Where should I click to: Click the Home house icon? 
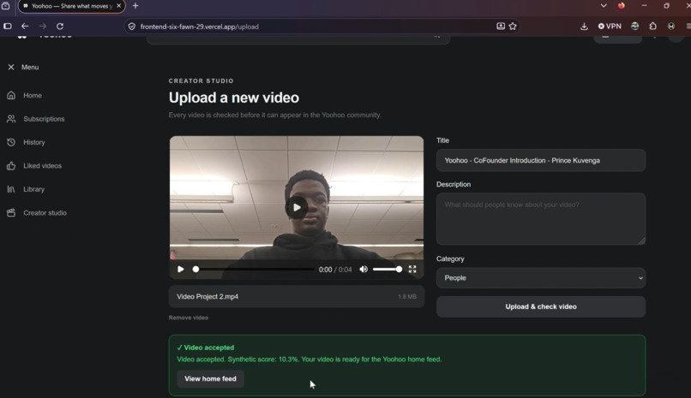(x=11, y=95)
